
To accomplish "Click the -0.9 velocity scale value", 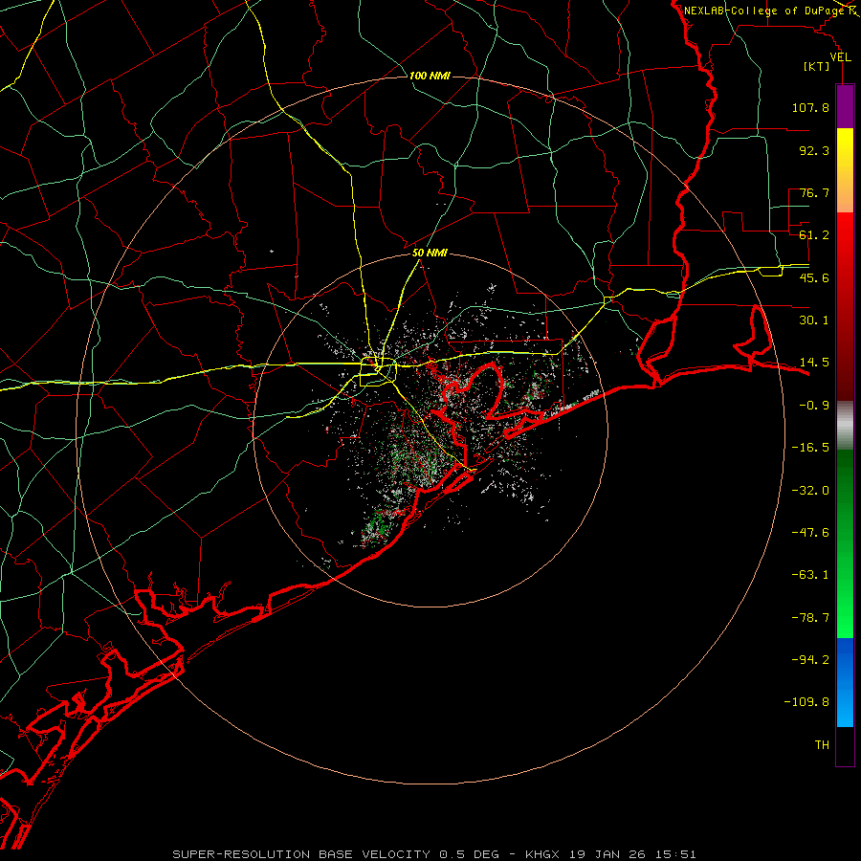I will click(x=814, y=406).
